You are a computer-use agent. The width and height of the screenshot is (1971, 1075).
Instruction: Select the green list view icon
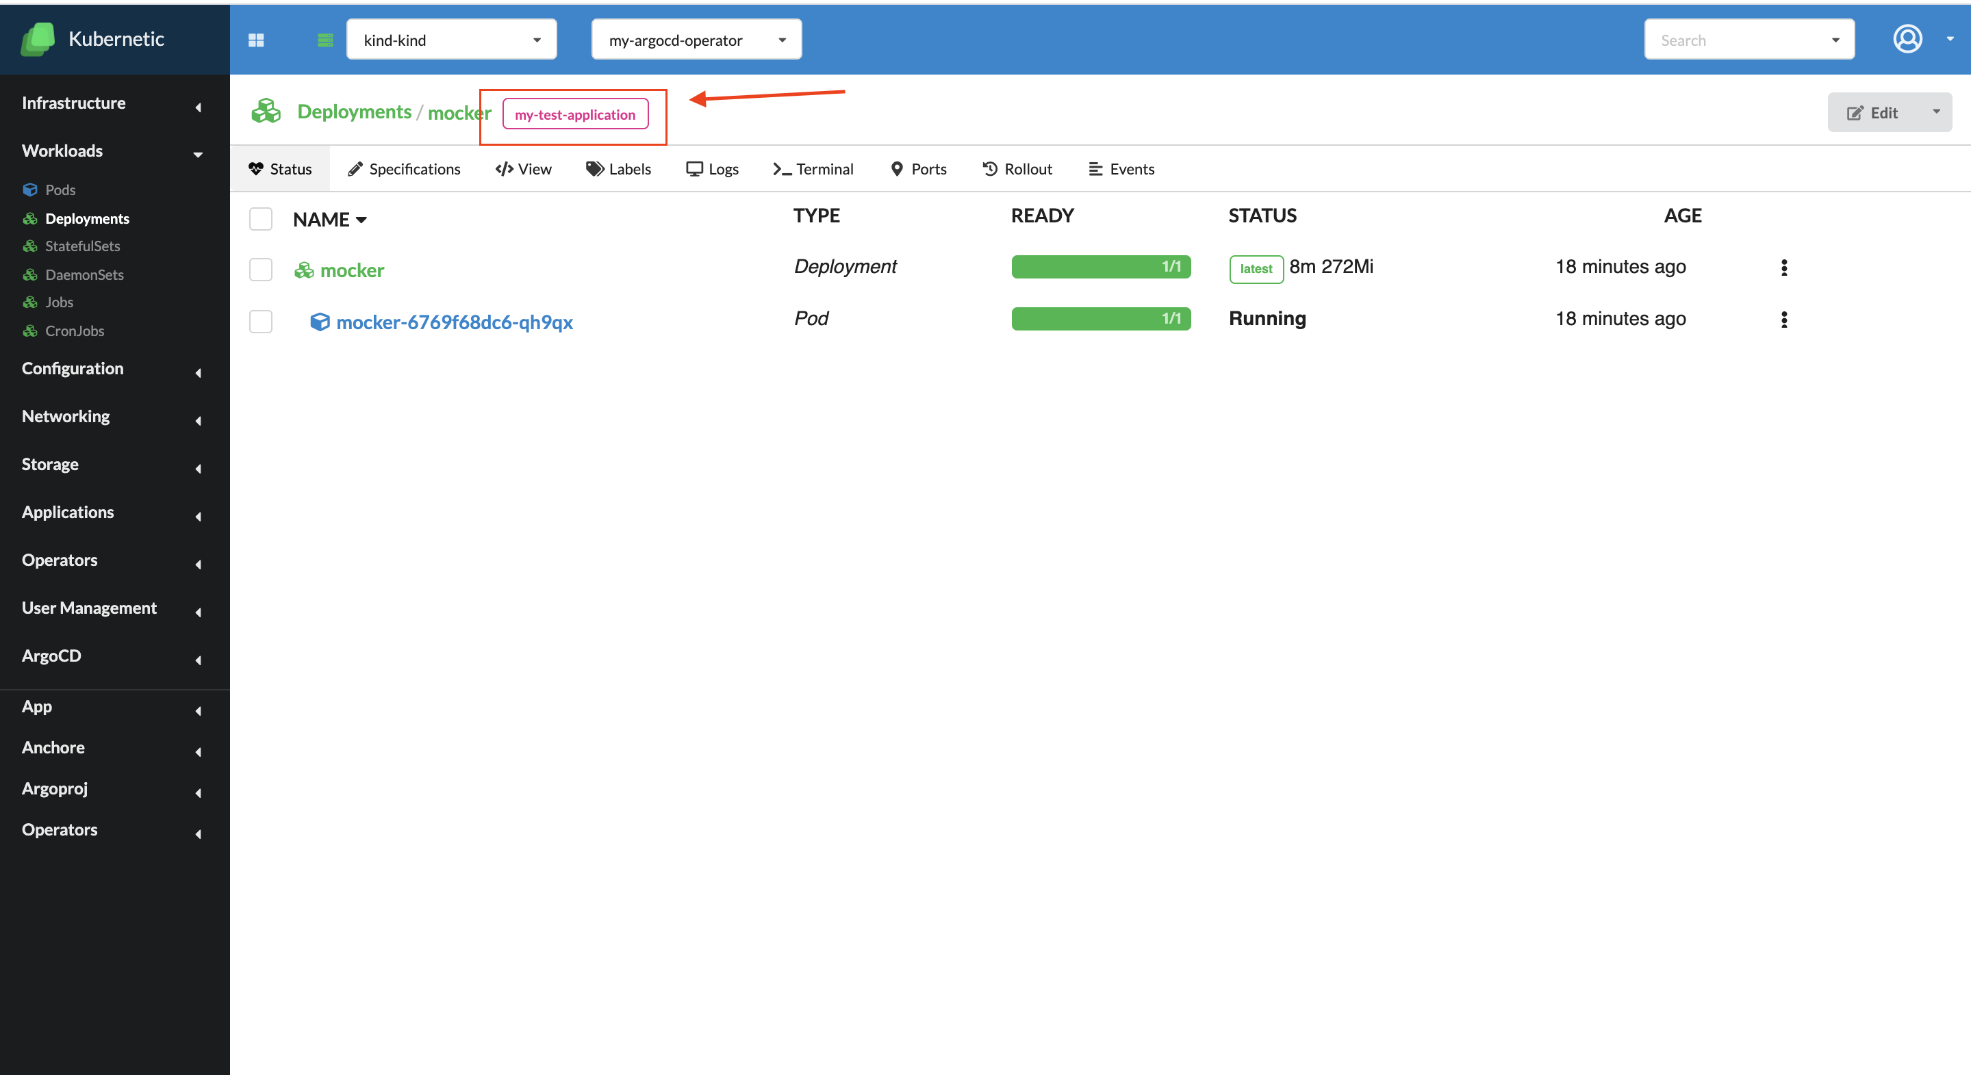point(325,40)
